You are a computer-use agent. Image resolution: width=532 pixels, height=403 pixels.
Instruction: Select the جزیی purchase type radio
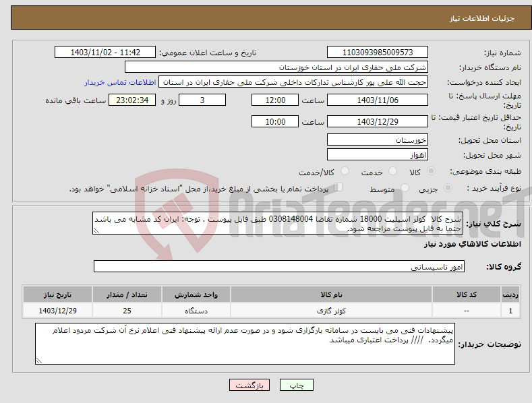point(448,188)
